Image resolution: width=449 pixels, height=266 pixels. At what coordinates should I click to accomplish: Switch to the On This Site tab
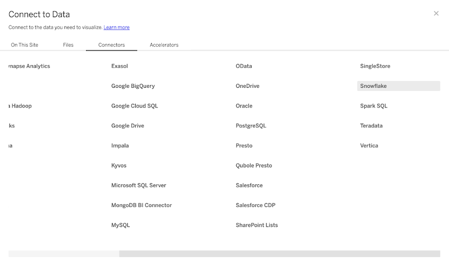pos(24,45)
